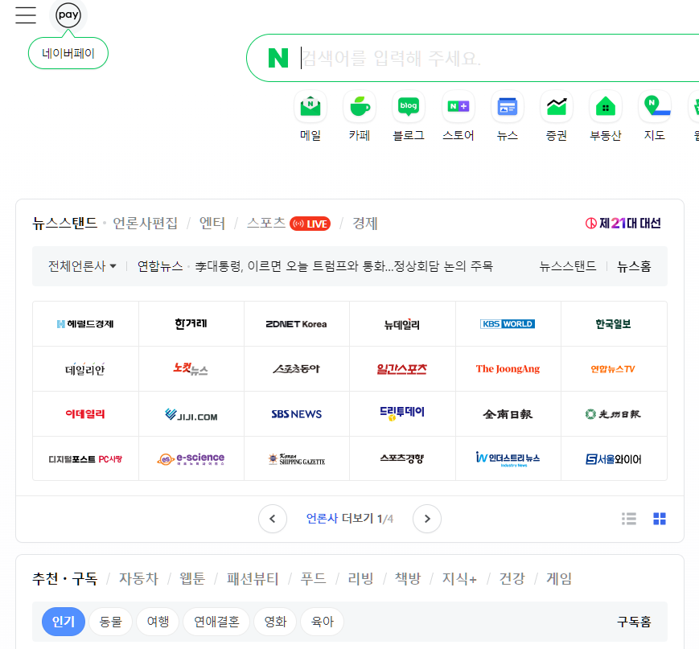This screenshot has width=699, height=649.
Task: Open The JoongAng press logo
Action: [x=508, y=369]
